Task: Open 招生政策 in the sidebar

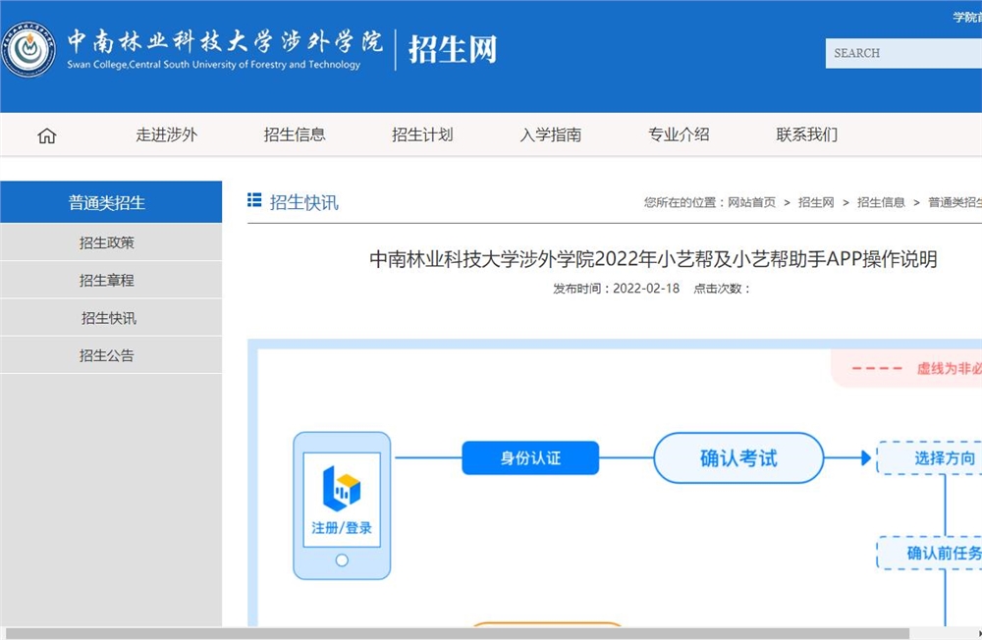Action: 111,242
